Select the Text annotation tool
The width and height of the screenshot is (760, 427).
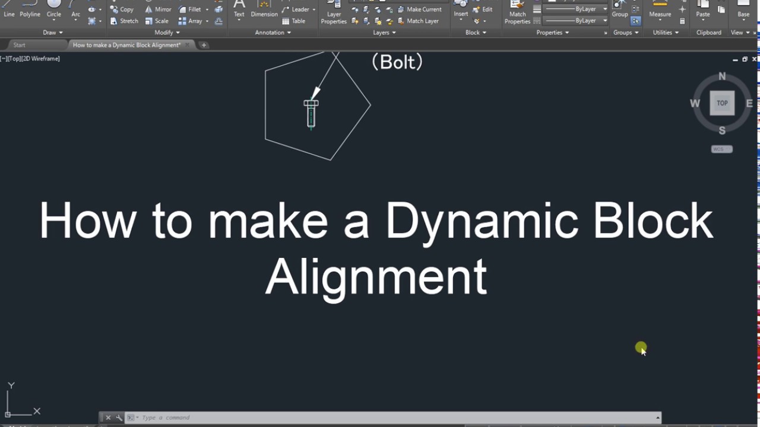coord(239,10)
